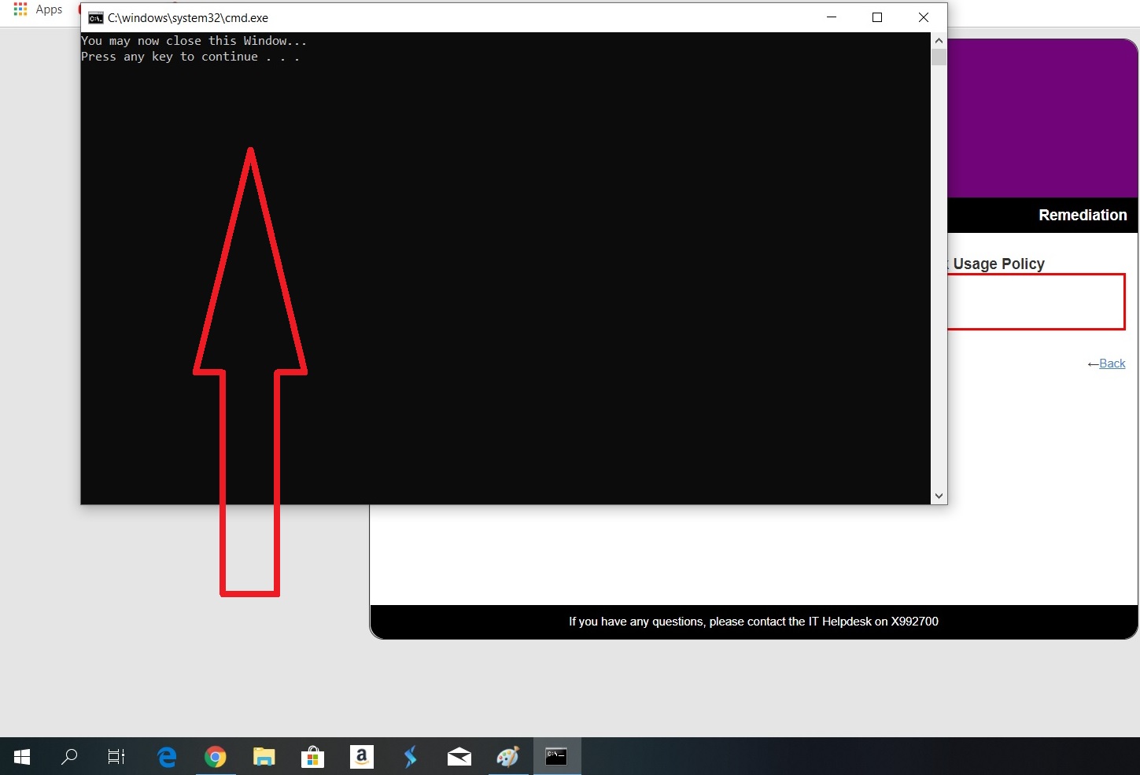The image size is (1140, 775).
Task: Open Windows Search from the taskbar
Action: (x=69, y=757)
